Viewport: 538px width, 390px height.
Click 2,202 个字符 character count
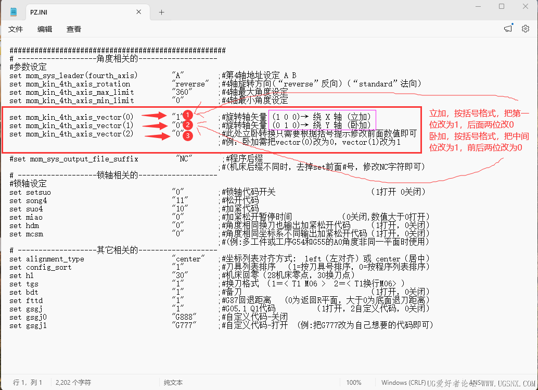(x=73, y=382)
